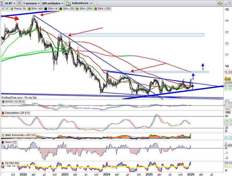Click the 'D' button next to the ticker
Viewport: 232px width, 176px height.
(20, 3)
